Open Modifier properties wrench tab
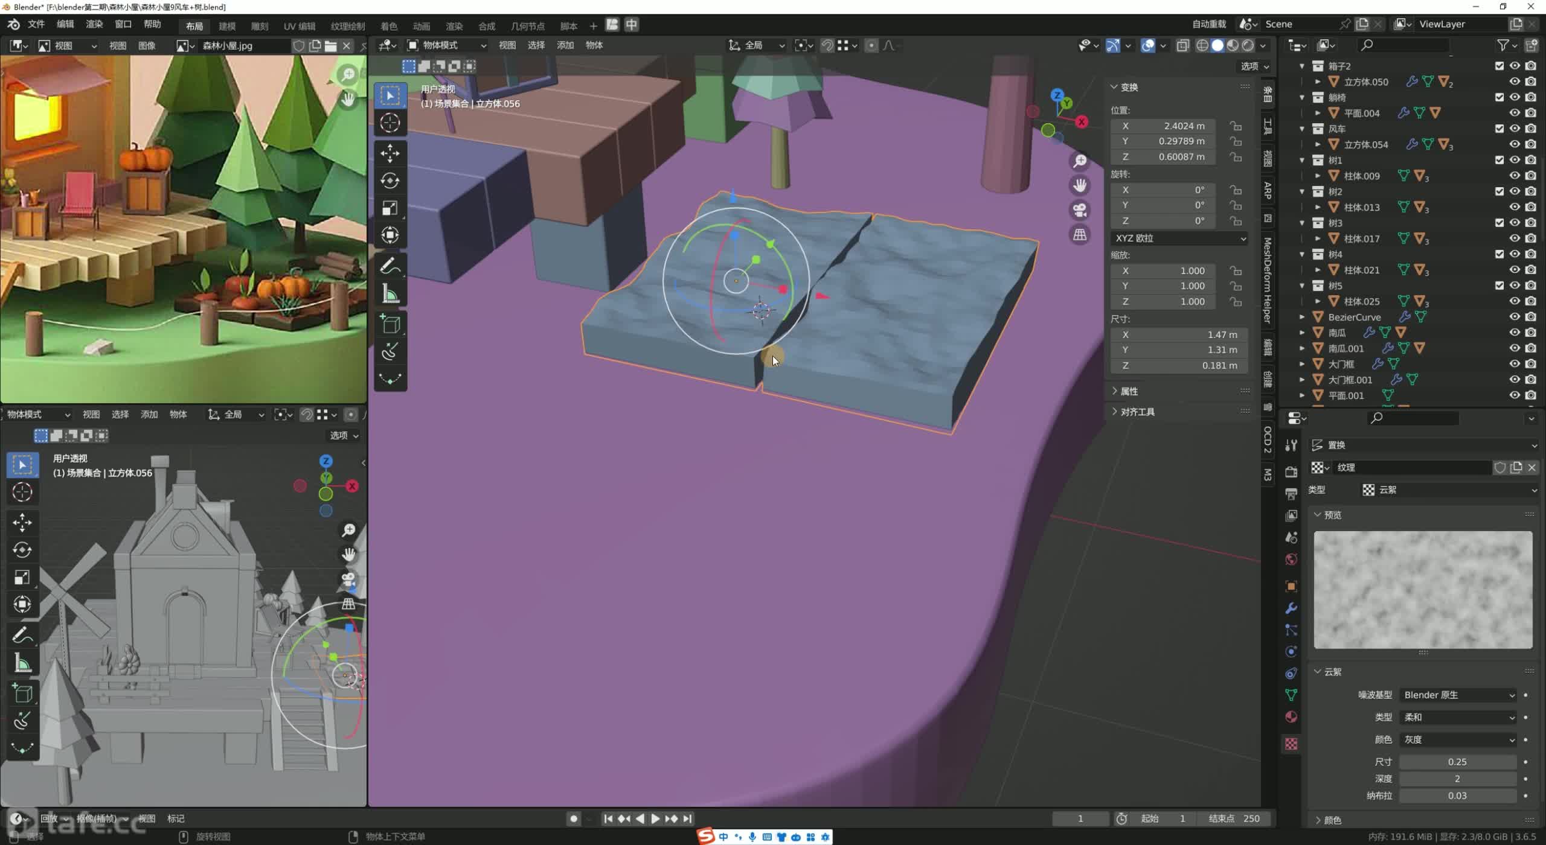This screenshot has width=1546, height=845. [1291, 608]
